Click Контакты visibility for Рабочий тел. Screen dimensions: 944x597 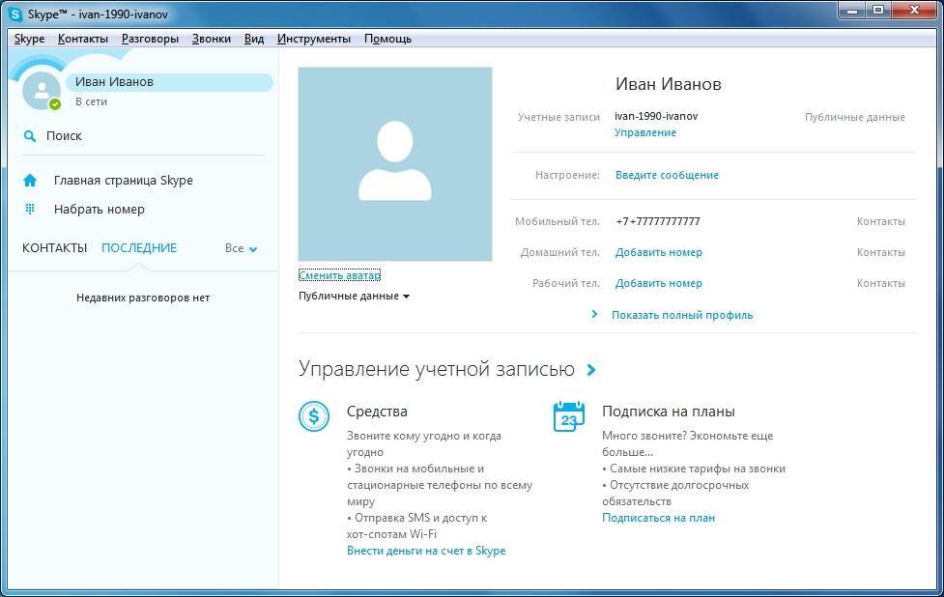coord(881,283)
